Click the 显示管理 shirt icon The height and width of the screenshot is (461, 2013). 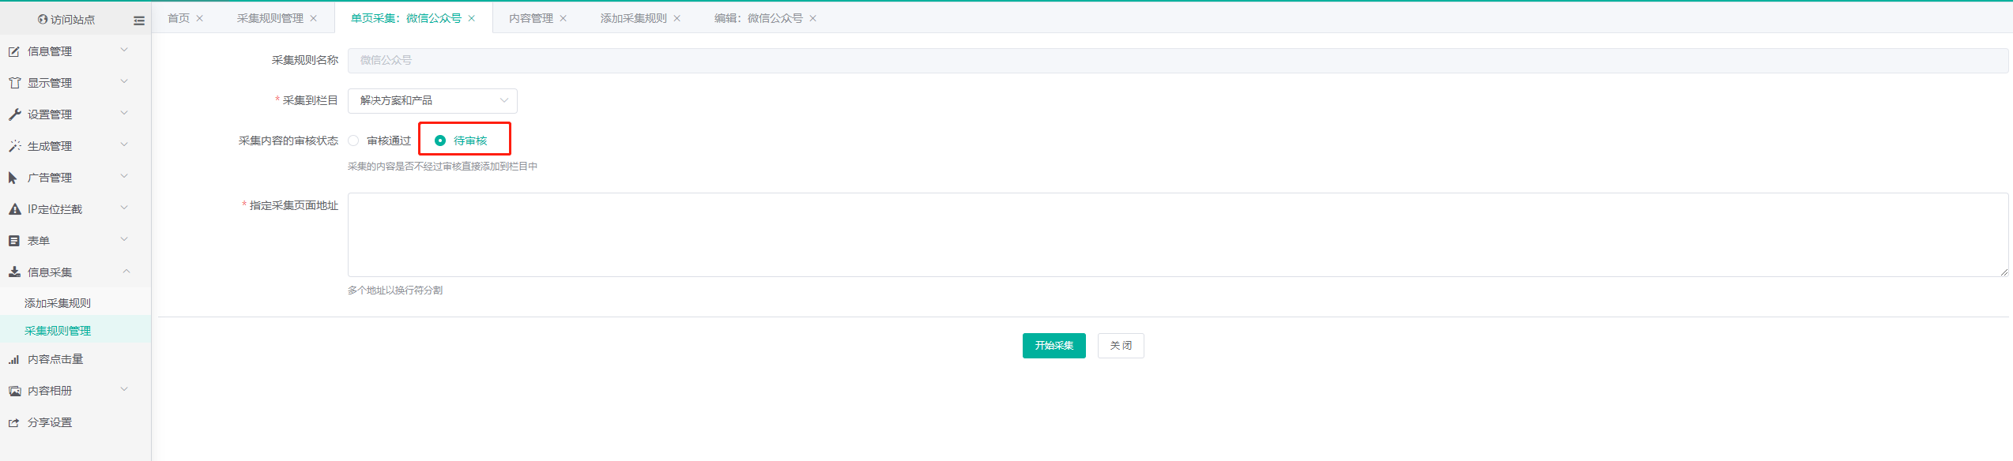tap(14, 83)
